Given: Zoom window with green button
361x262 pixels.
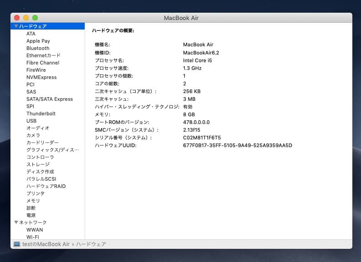Looking at the screenshot, I should (x=35, y=18).
